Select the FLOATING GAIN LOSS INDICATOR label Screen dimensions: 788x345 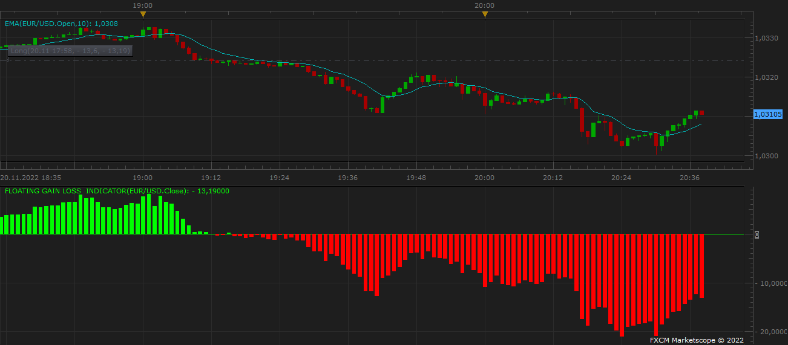pyautogui.click(x=117, y=191)
